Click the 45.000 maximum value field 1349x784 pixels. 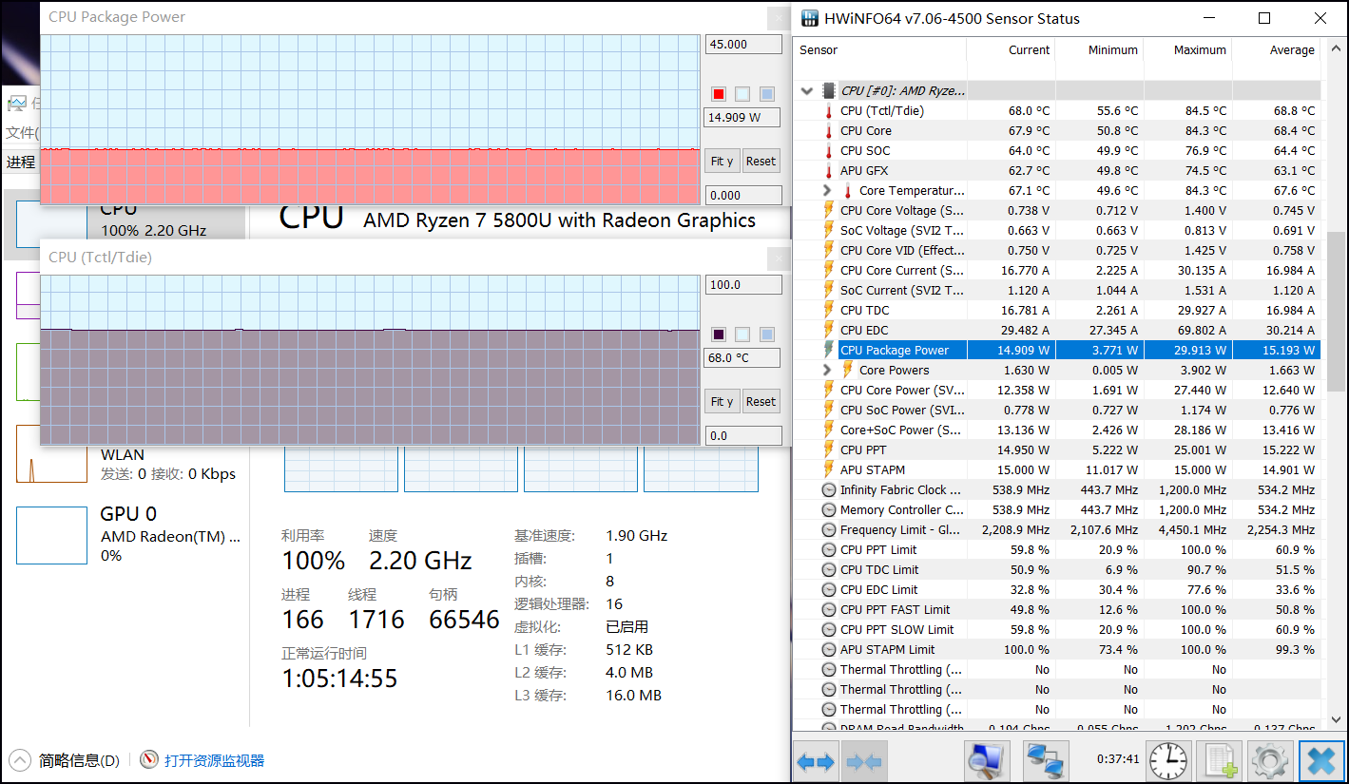tap(742, 45)
